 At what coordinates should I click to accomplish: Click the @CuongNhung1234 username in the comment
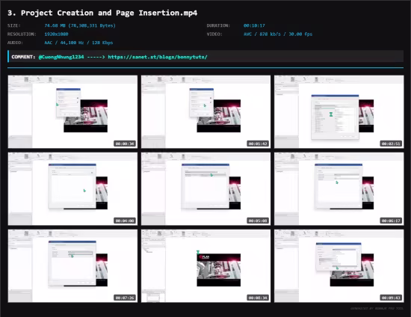point(61,57)
